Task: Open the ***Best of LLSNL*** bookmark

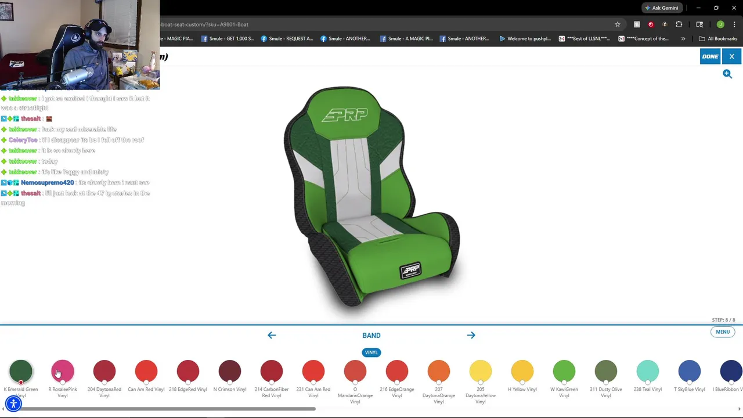Action: (x=585, y=39)
